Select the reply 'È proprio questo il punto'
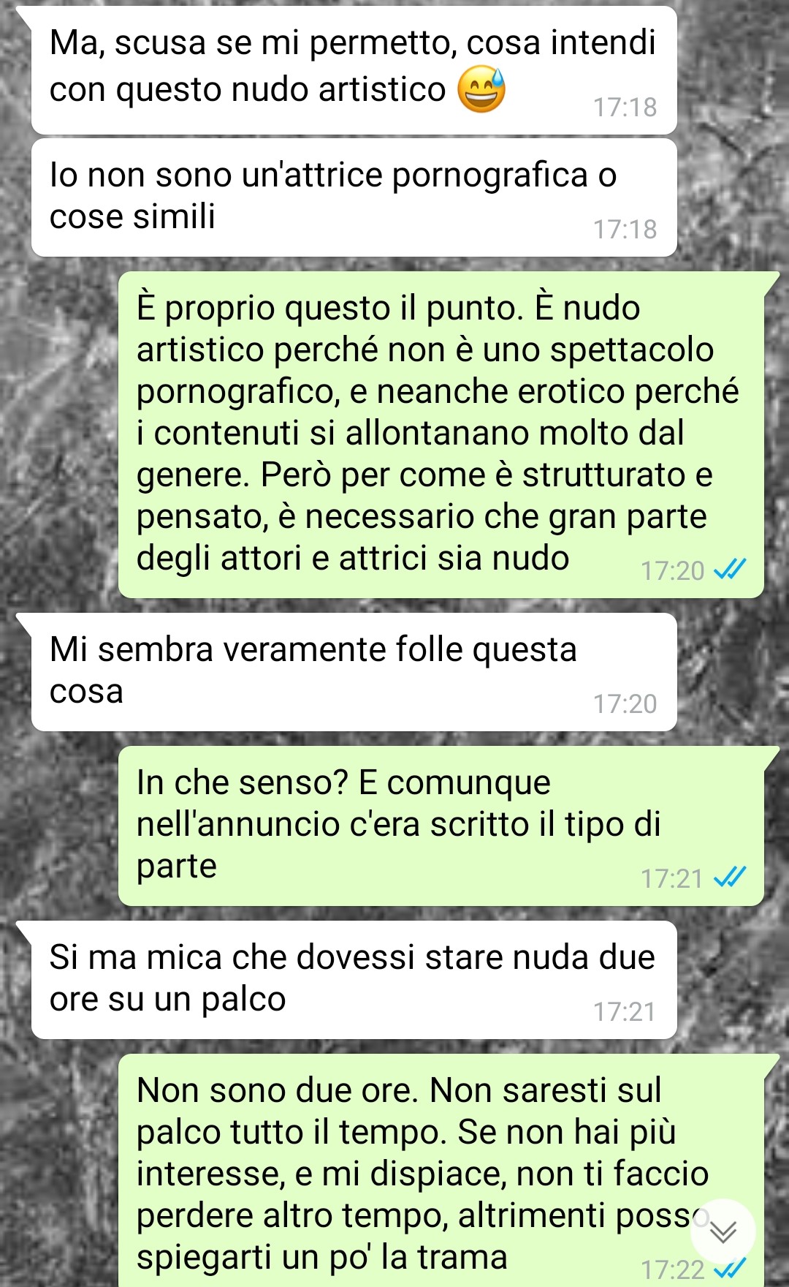The image size is (789, 1287). point(441,434)
